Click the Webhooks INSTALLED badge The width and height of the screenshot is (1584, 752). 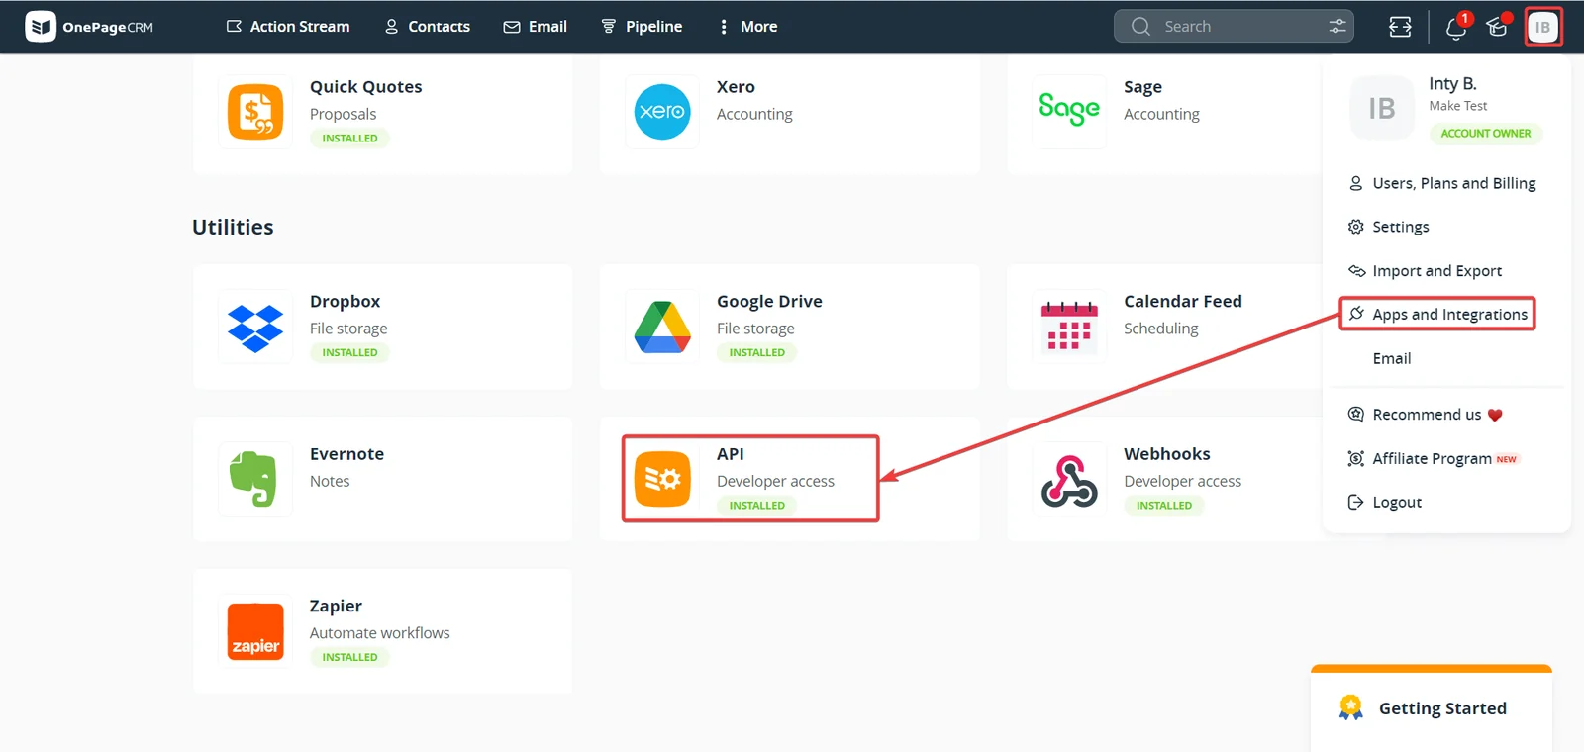[1164, 506]
